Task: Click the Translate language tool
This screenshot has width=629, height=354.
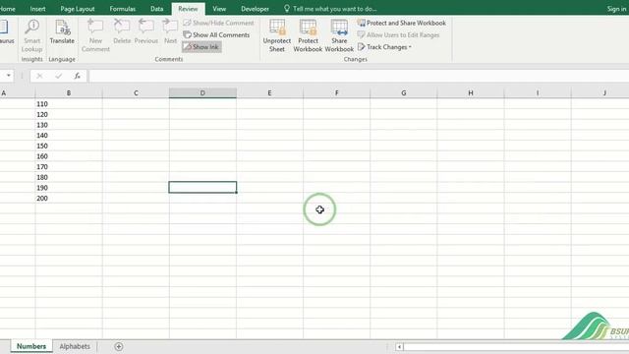Action: tap(62, 31)
